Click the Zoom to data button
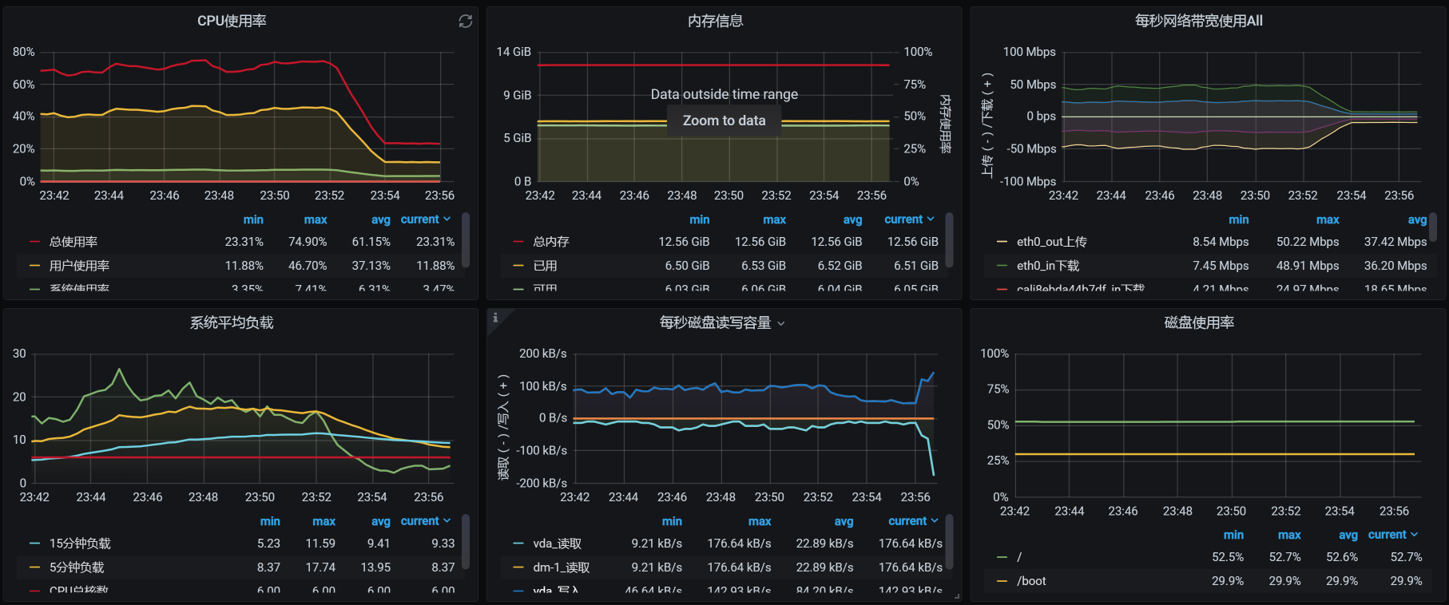Image resolution: width=1449 pixels, height=605 pixels. [724, 121]
